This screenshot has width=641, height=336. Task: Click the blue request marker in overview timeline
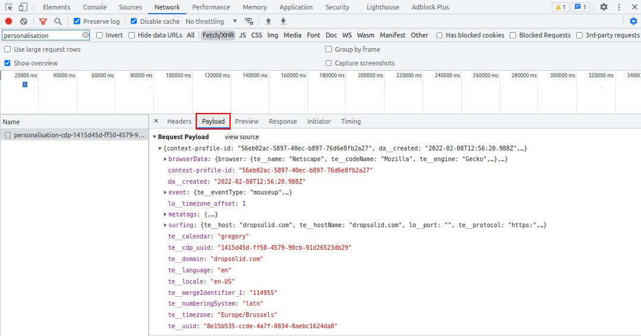click(25, 84)
